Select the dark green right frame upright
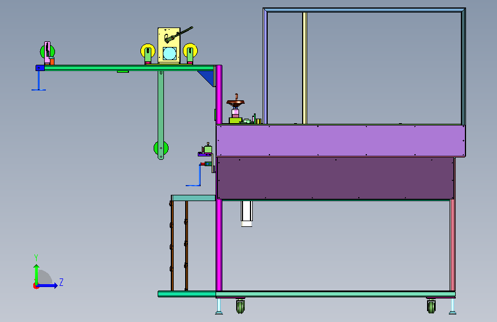This screenshot has width=497, height=322. 463,67
